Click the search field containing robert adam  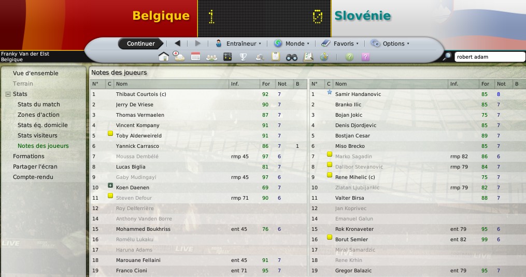pos(489,57)
